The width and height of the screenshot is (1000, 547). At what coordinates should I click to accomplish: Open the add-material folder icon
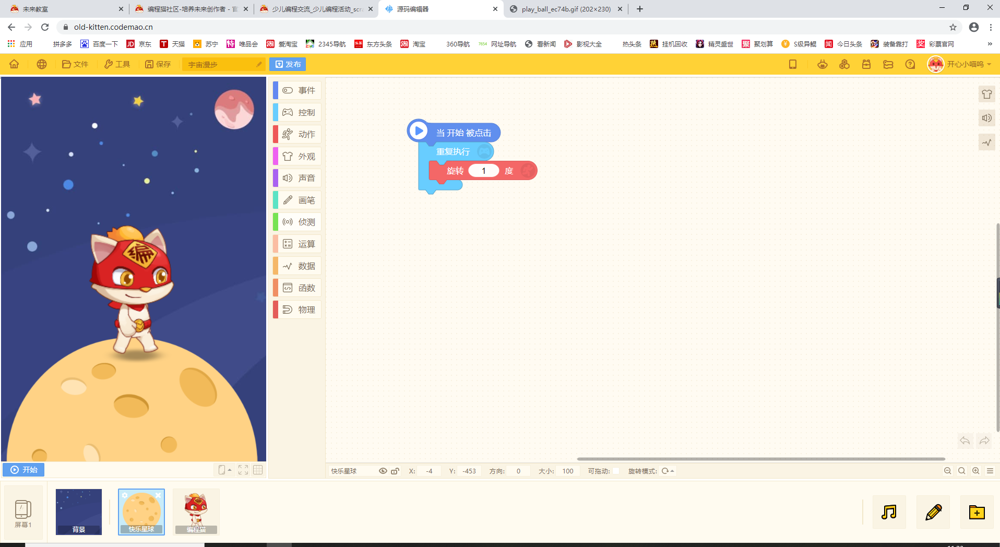click(x=977, y=512)
